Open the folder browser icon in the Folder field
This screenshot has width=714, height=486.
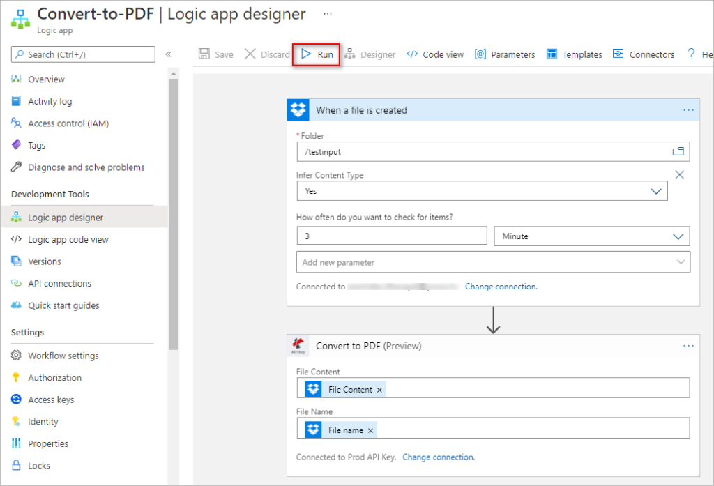tap(677, 151)
